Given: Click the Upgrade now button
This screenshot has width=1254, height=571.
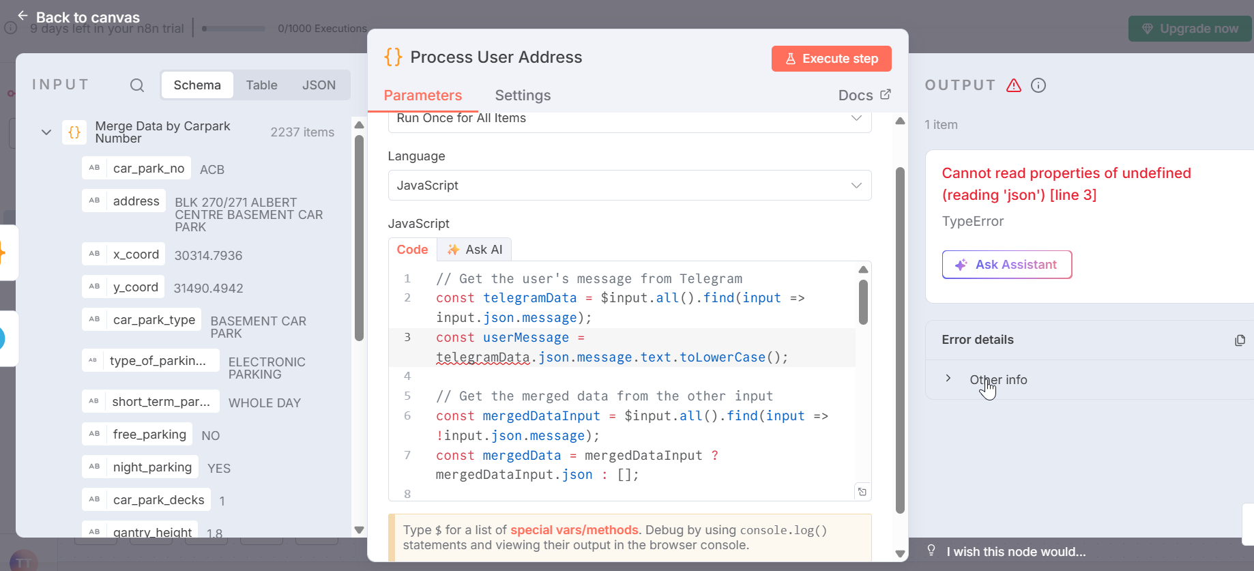Looking at the screenshot, I should 1190,29.
